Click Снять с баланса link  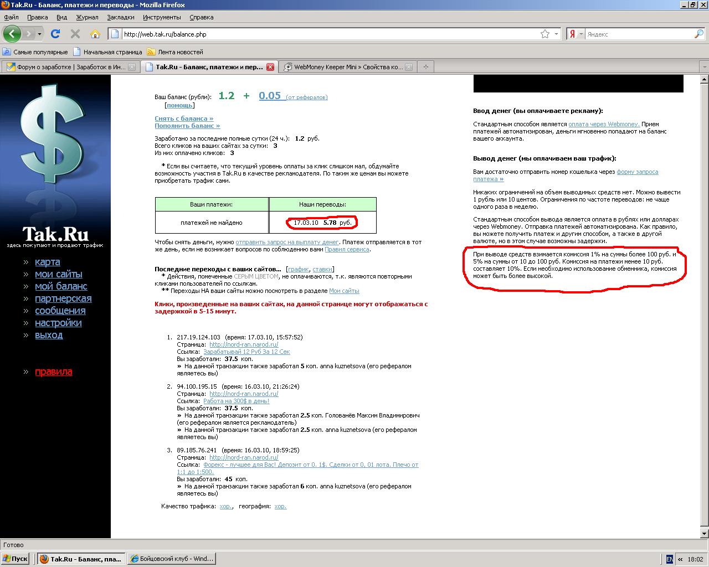[x=184, y=118]
